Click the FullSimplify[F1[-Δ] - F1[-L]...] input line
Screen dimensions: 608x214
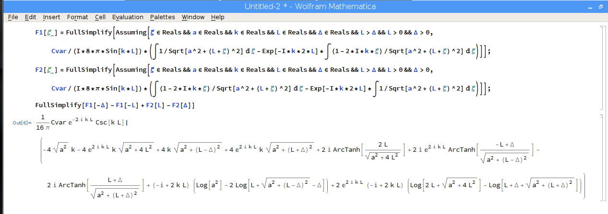(x=114, y=105)
